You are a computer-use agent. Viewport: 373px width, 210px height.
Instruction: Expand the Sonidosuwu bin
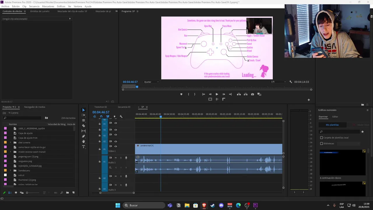tap(10, 170)
